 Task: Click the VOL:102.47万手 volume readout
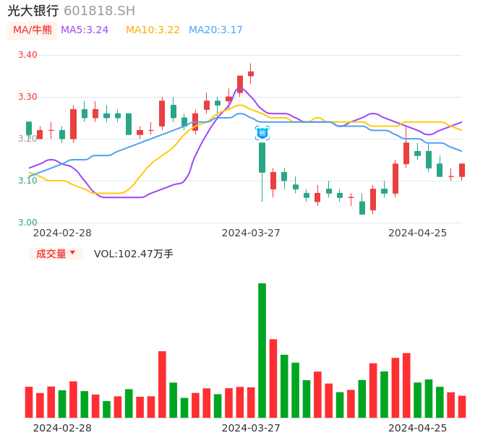coord(134,254)
